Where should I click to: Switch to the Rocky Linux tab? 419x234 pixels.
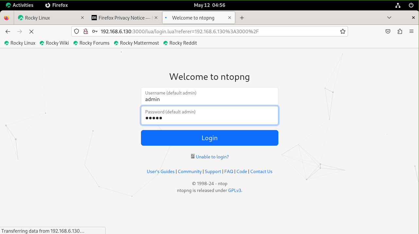tap(51, 18)
